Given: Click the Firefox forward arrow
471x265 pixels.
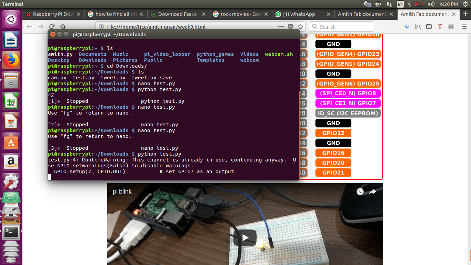Looking at the screenshot, I should click(x=41, y=27).
